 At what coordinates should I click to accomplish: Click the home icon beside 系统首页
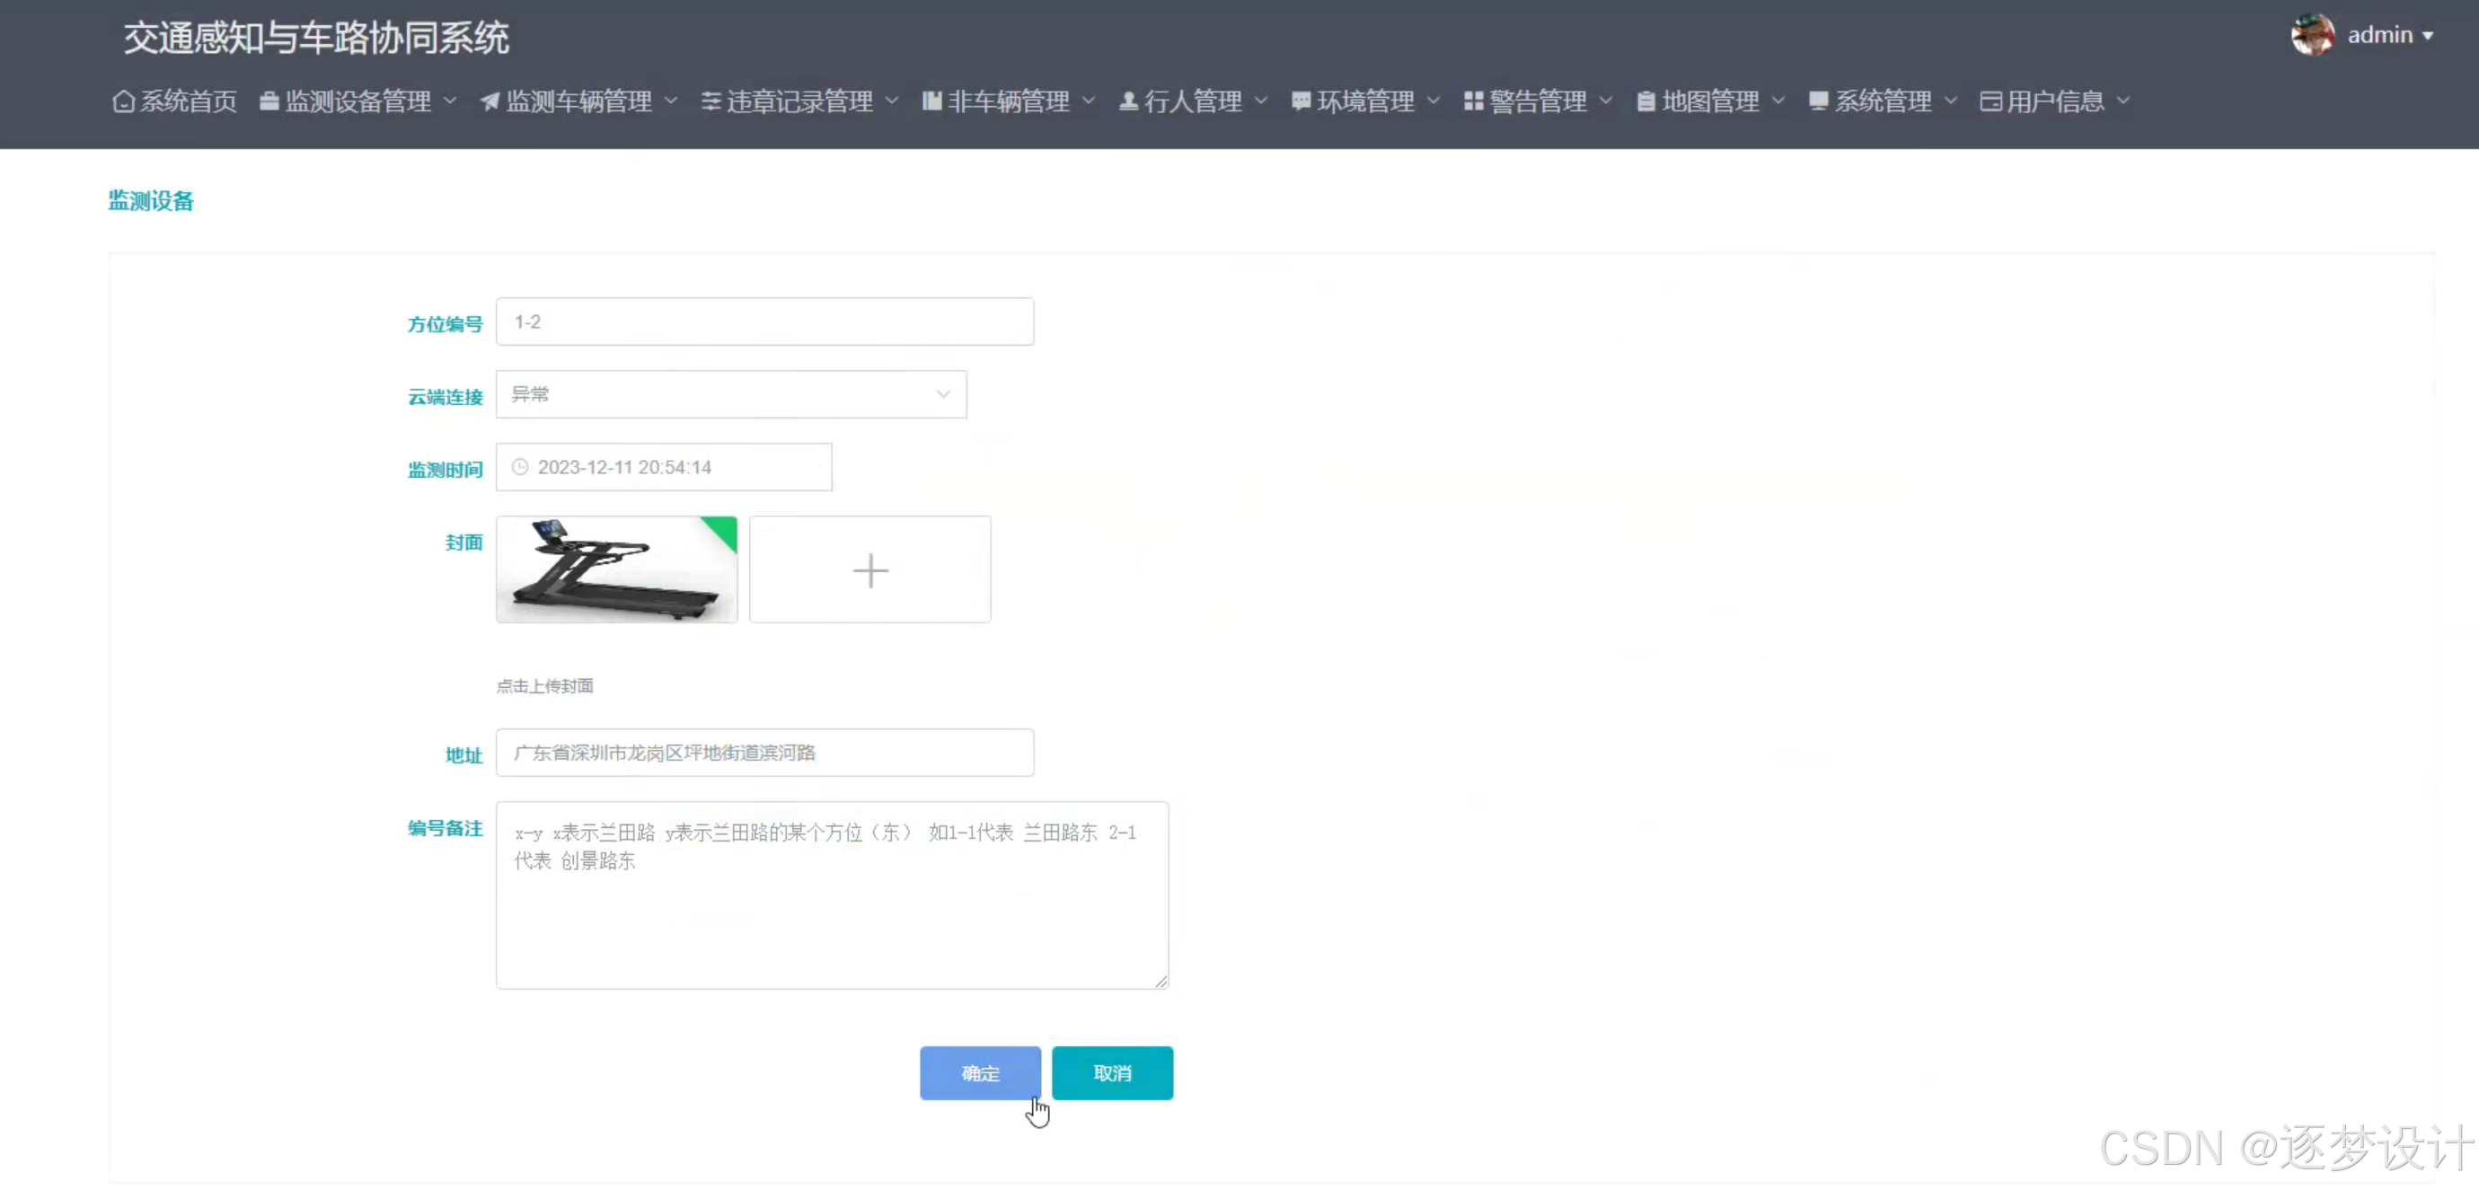[x=123, y=101]
